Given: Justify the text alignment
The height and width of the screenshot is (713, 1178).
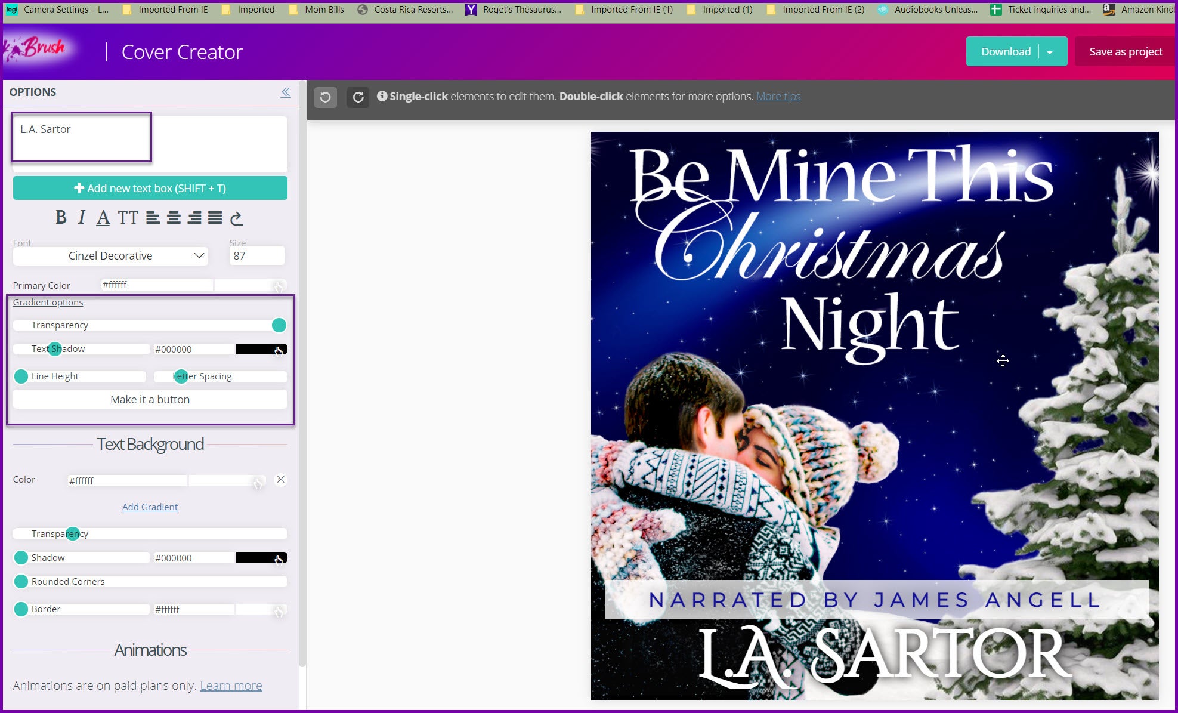Looking at the screenshot, I should [x=215, y=218].
